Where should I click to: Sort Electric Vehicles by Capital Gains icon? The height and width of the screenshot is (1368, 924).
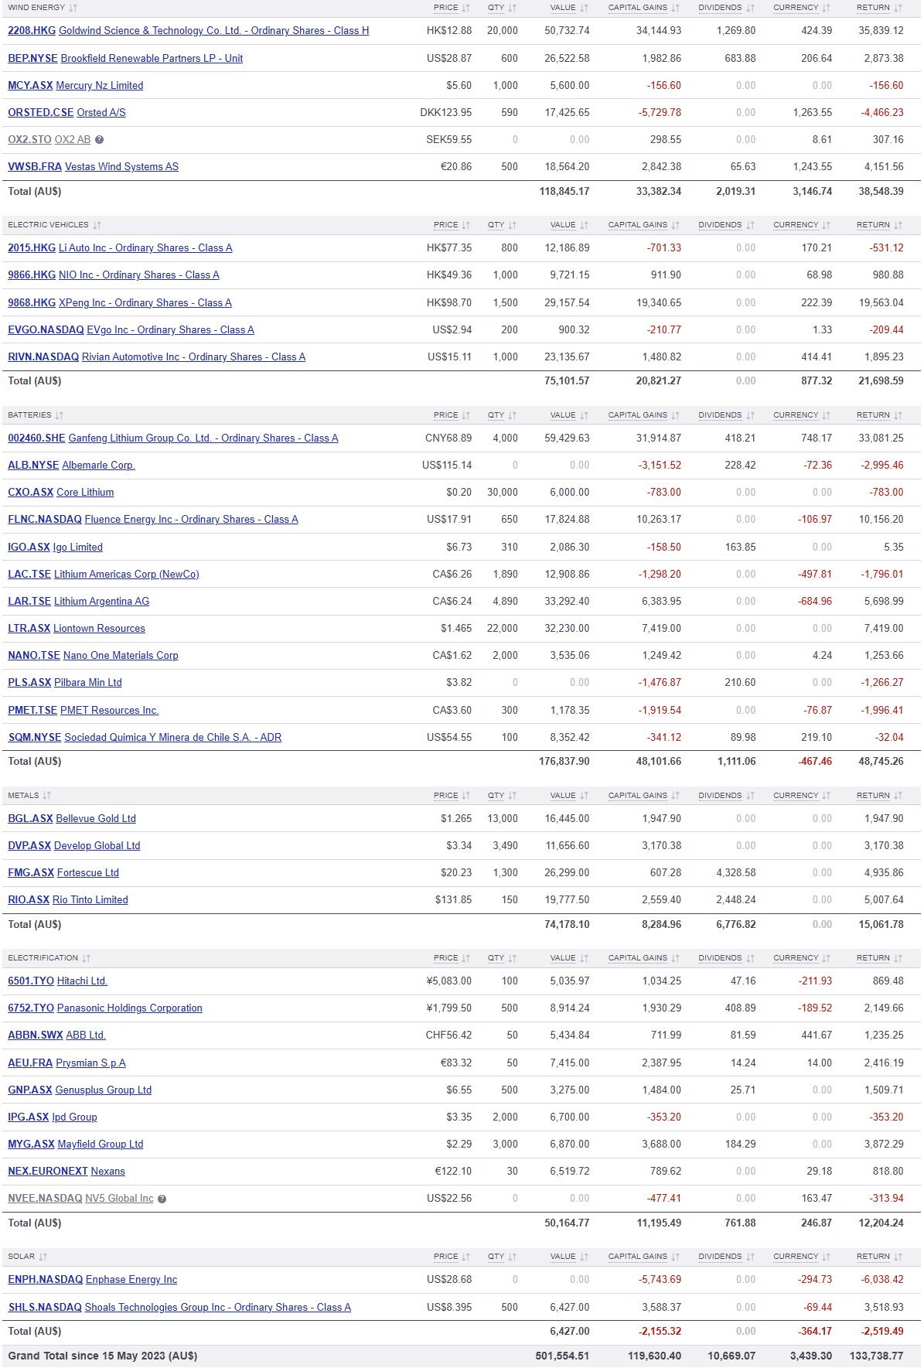675,225
